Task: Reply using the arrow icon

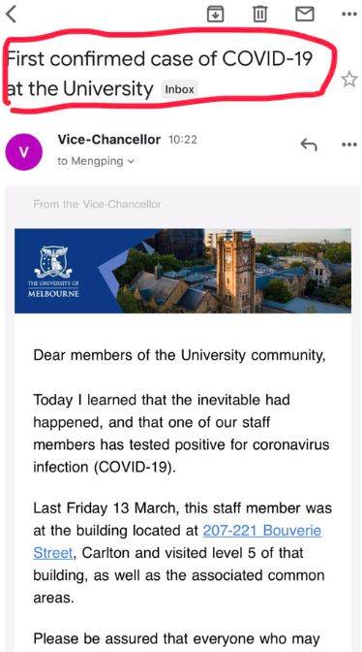Action: click(309, 145)
